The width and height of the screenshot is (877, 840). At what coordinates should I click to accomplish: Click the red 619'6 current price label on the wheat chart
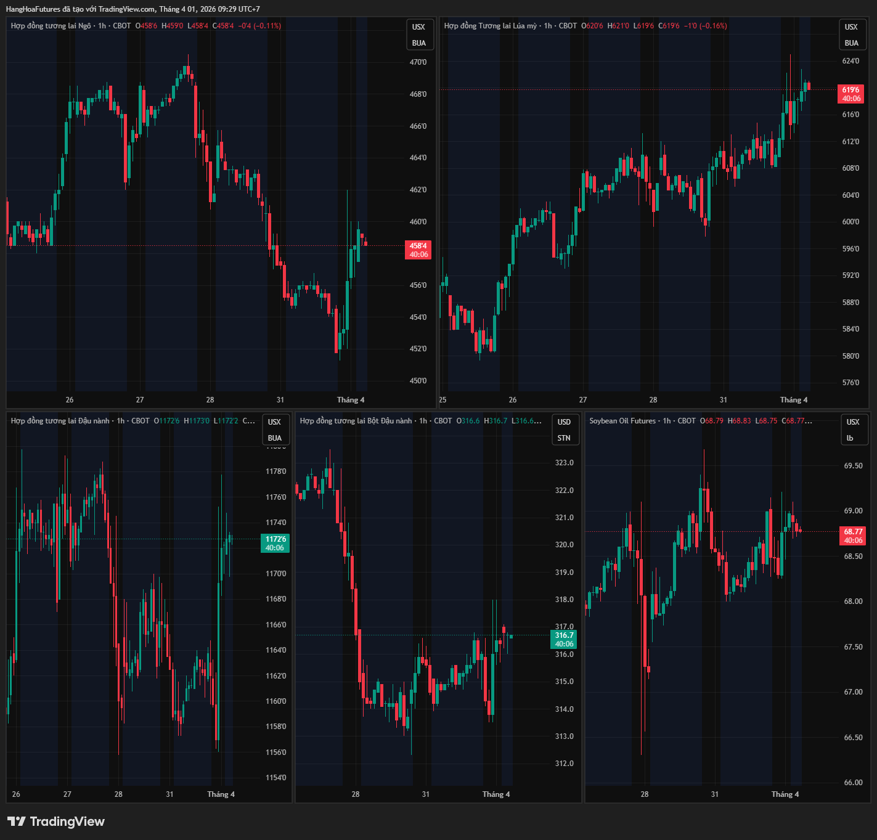point(851,94)
